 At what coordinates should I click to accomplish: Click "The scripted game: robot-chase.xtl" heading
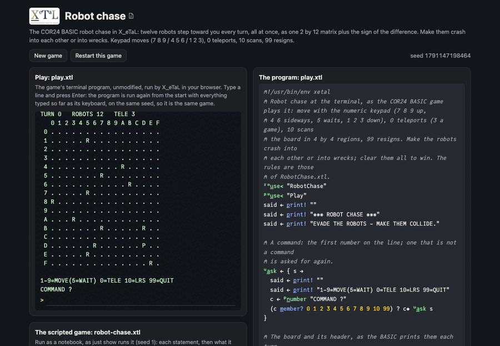point(88,332)
